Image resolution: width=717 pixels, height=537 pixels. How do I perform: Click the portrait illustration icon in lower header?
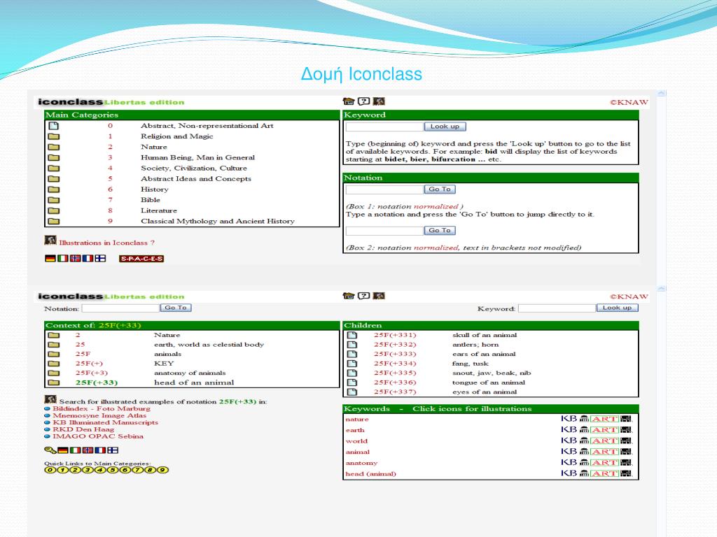tap(379, 296)
